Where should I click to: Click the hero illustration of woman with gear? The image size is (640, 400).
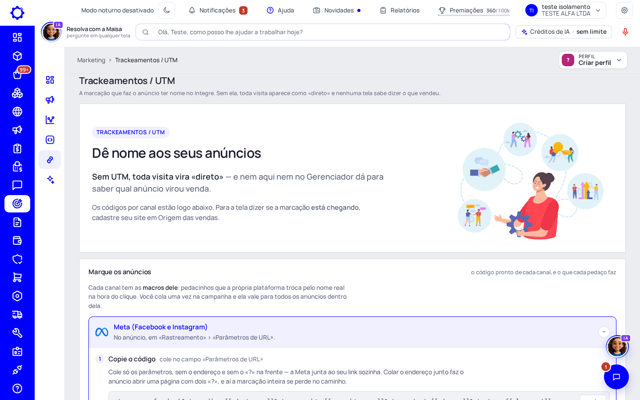point(531,181)
